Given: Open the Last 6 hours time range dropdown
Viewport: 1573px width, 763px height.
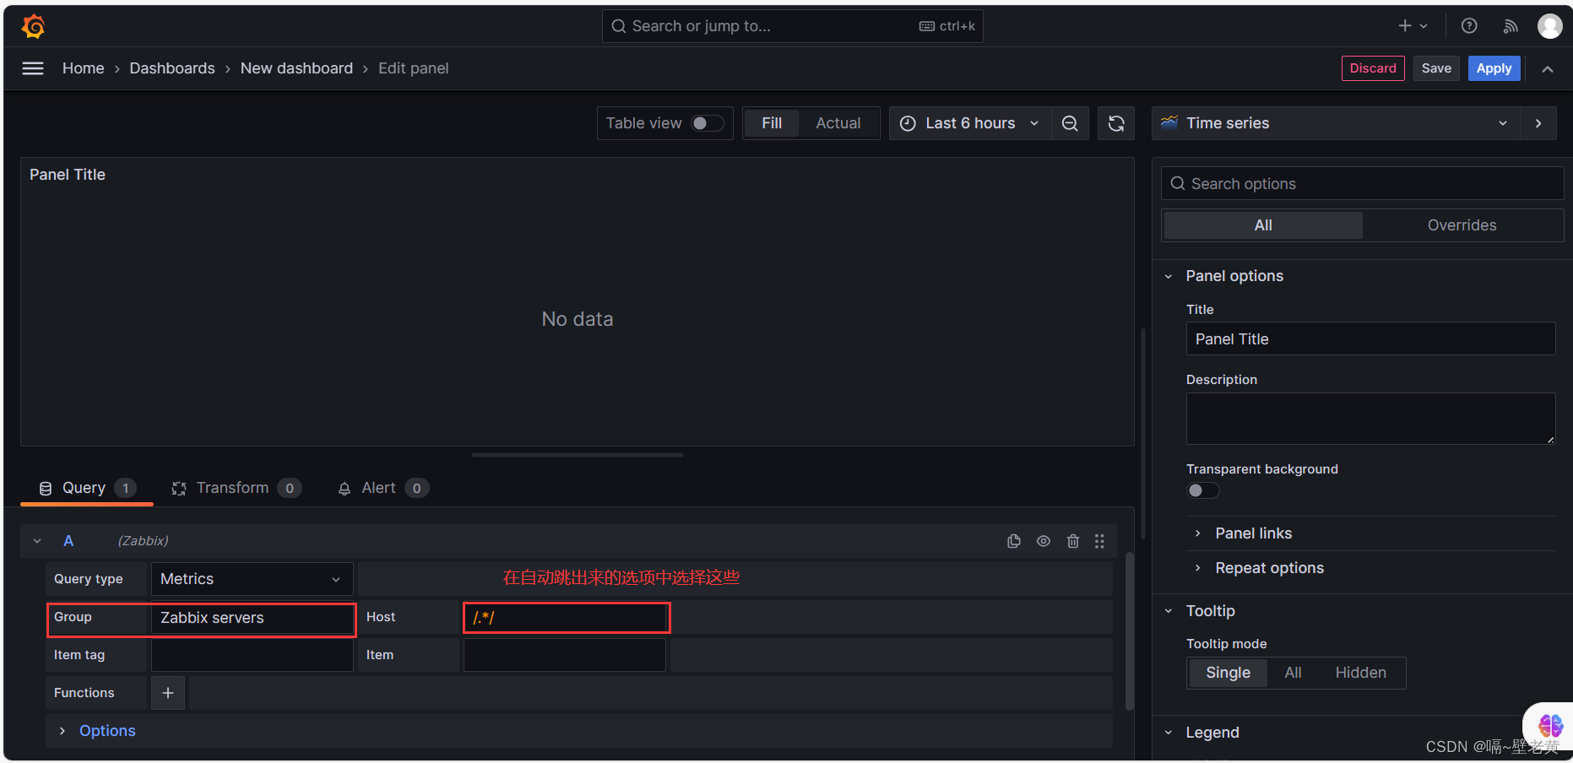Looking at the screenshot, I should point(970,123).
